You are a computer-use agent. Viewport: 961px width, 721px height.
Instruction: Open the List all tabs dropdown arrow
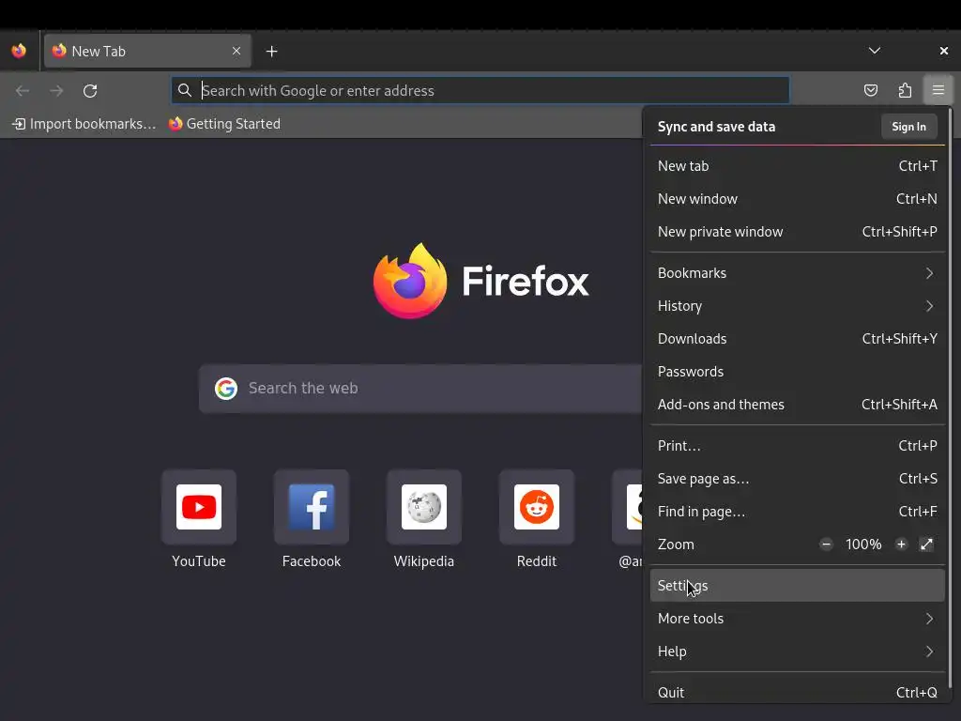click(875, 51)
